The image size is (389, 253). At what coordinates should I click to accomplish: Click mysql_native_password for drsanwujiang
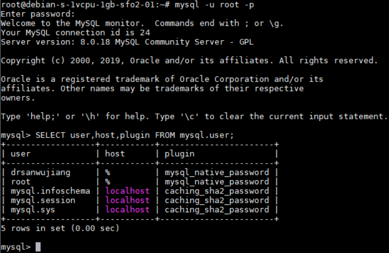pyautogui.click(x=217, y=172)
